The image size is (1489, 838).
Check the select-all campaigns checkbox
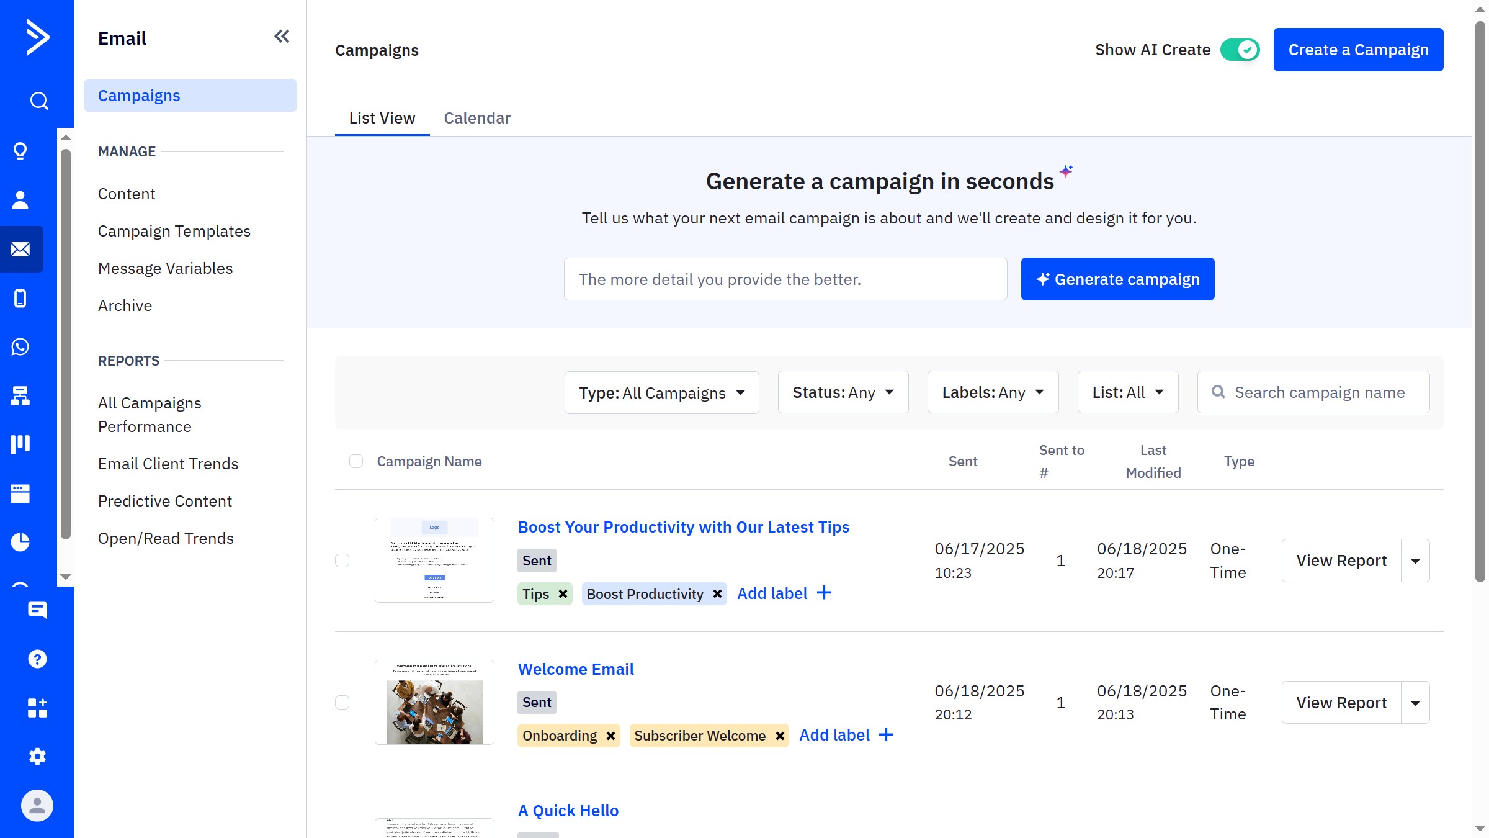pos(356,461)
